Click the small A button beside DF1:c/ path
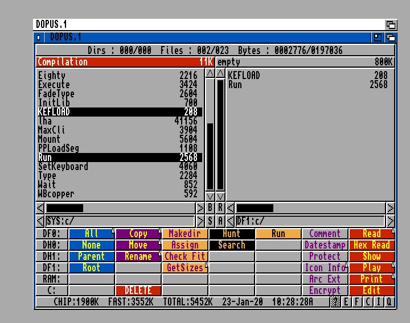Image resolution: width=410 pixels, height=323 pixels. point(220,221)
